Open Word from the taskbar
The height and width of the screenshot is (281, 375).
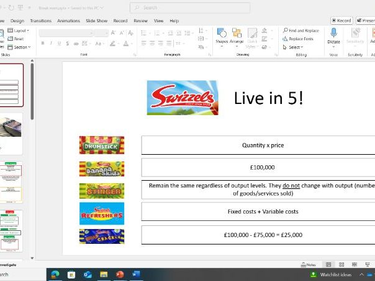click(136, 275)
